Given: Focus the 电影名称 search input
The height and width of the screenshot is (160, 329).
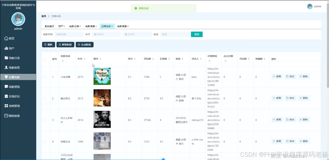Looking at the screenshot, I should (69, 34).
